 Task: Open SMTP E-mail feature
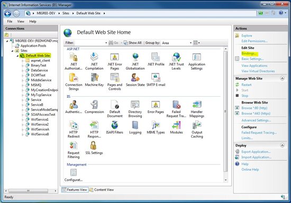[156, 80]
